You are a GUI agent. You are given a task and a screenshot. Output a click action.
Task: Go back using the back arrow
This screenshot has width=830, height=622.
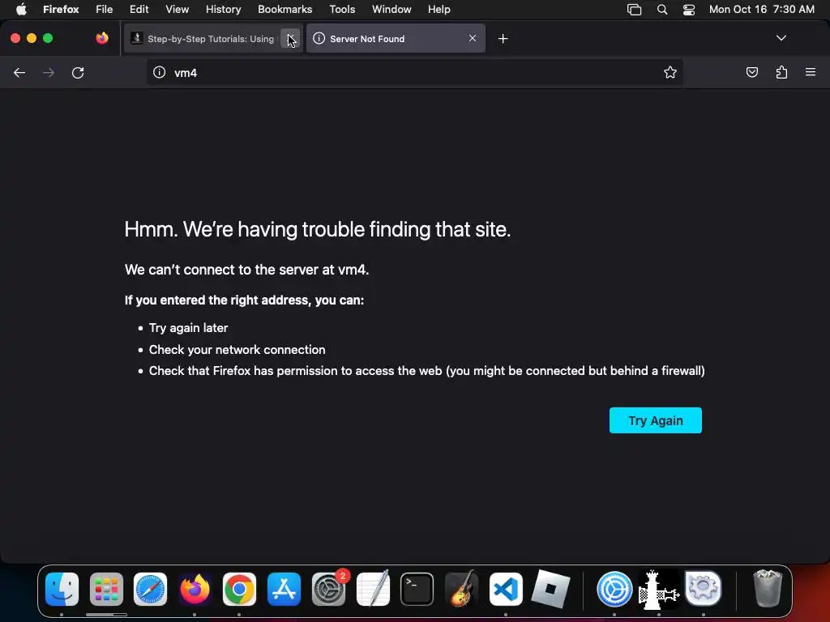(19, 72)
